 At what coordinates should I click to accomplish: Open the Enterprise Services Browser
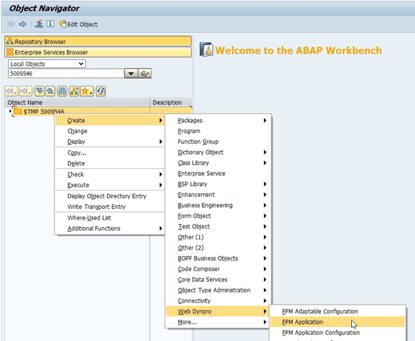(97, 52)
